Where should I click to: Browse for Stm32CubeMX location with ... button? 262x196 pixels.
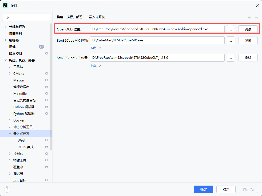[231, 40]
